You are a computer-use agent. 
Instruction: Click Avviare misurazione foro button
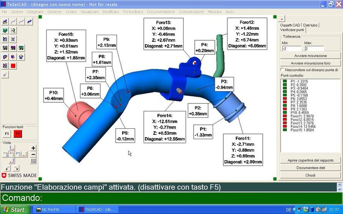click(x=310, y=63)
